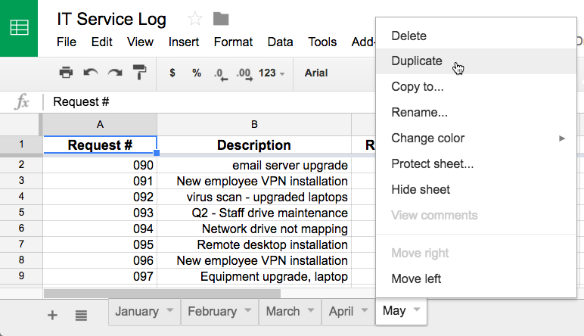
Task: Open the move-to-folder icon
Action: pos(221,19)
